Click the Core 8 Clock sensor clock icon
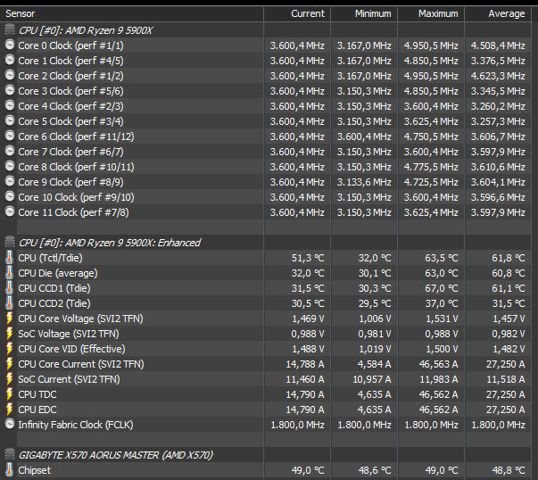The image size is (538, 480). coord(10,167)
